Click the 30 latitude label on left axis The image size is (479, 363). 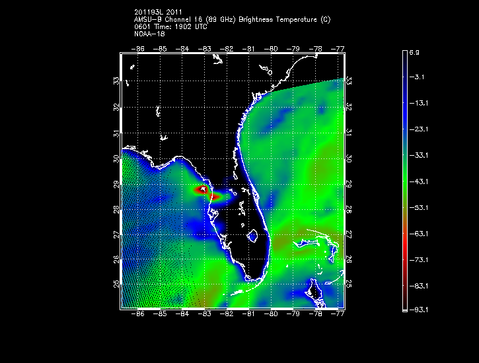tap(116, 158)
